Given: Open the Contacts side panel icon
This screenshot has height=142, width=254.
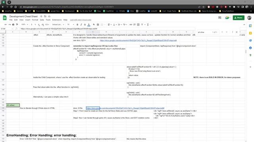Looking at the screenshot, I should (250, 48).
